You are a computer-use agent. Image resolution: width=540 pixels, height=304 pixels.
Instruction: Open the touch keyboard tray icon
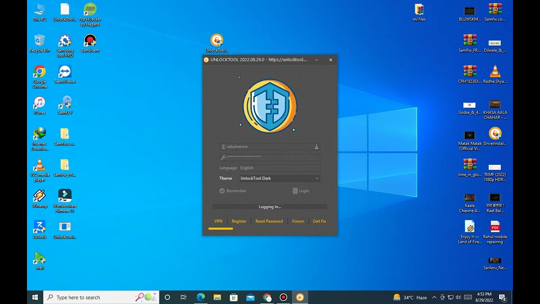[x=468, y=297]
